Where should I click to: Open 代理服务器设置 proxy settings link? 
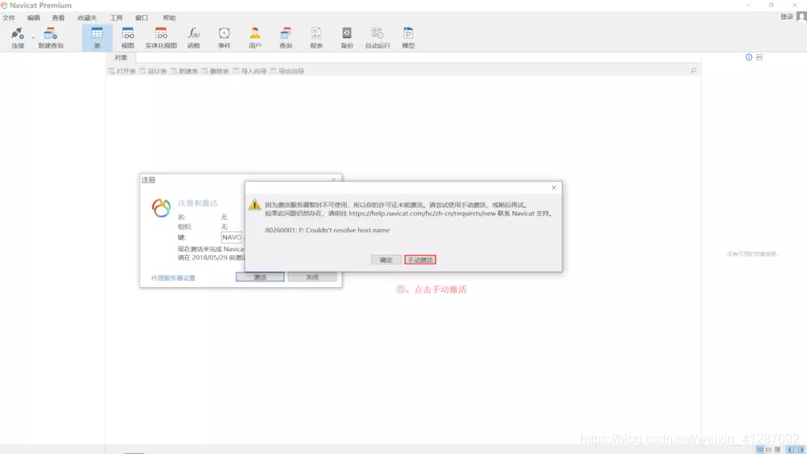coord(174,277)
